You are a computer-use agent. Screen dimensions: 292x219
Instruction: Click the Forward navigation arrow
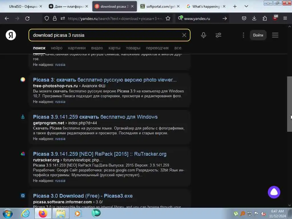(x=17, y=19)
